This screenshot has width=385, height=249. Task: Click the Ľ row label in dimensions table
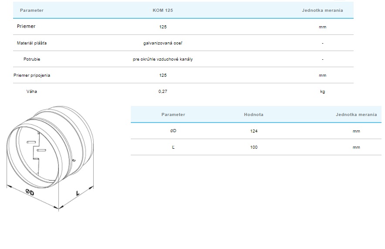pos(173,147)
